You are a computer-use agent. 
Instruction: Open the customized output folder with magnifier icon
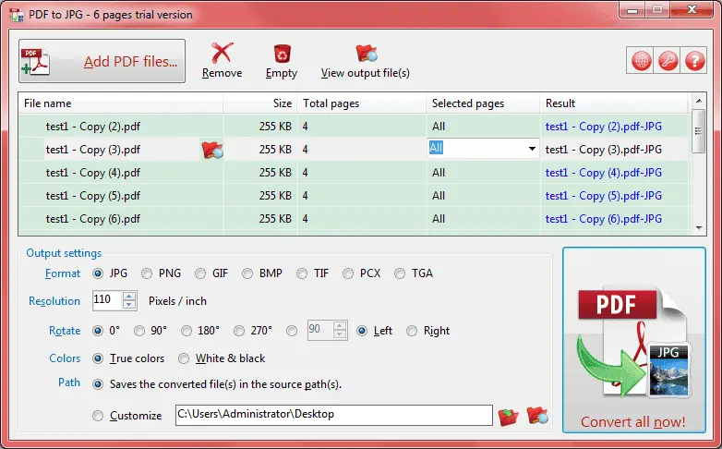[537, 416]
